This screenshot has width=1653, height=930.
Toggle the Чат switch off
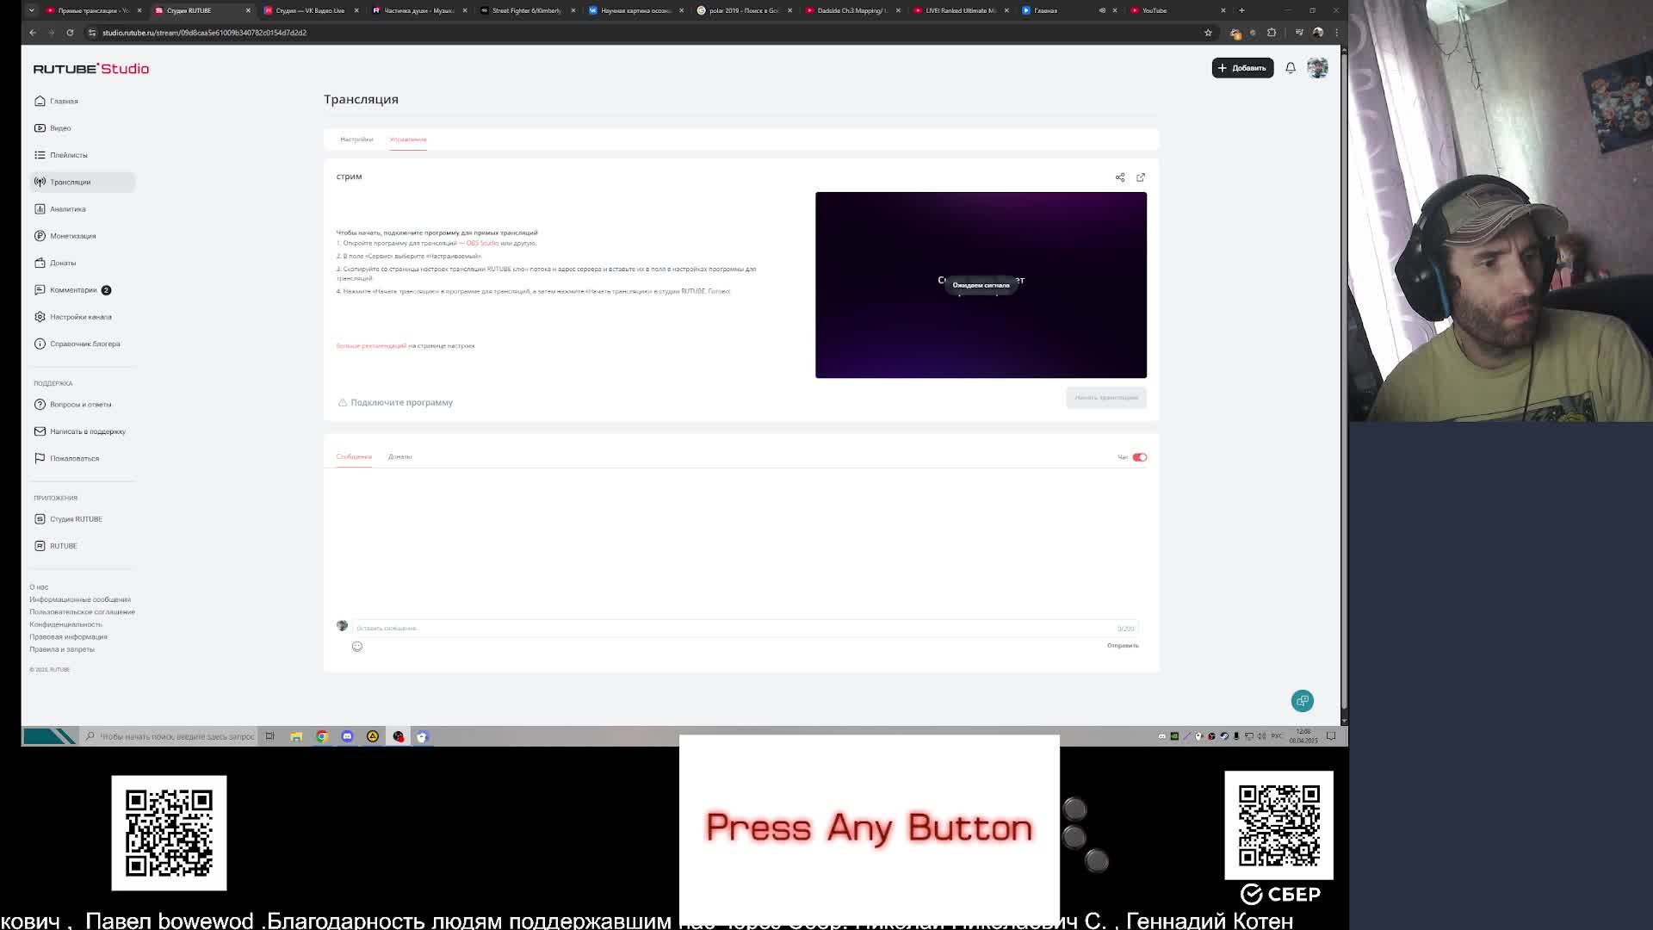tap(1139, 457)
